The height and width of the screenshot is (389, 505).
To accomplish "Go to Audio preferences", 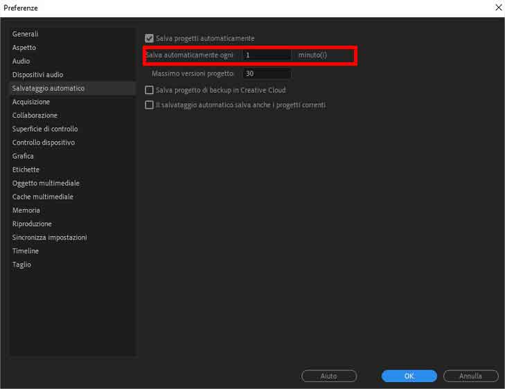I will (21, 61).
